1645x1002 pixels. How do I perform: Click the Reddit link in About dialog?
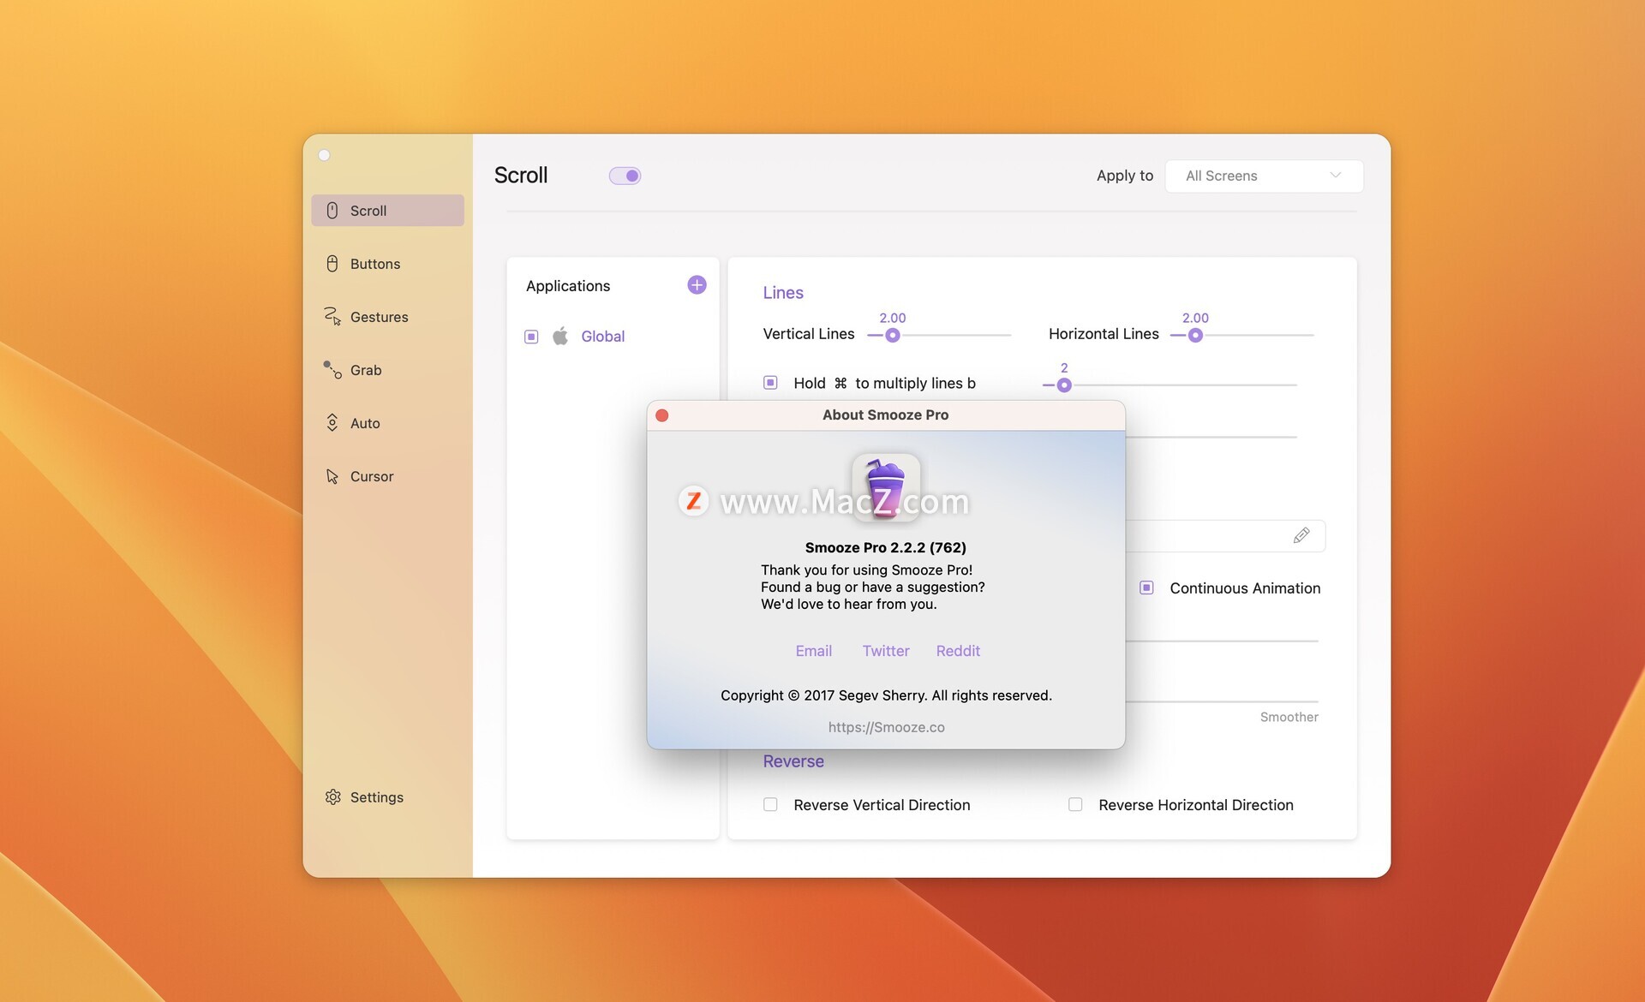coord(958,651)
